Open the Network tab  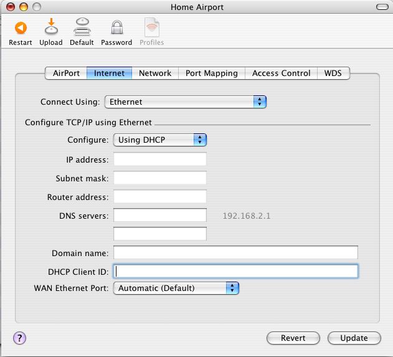pyautogui.click(x=155, y=73)
